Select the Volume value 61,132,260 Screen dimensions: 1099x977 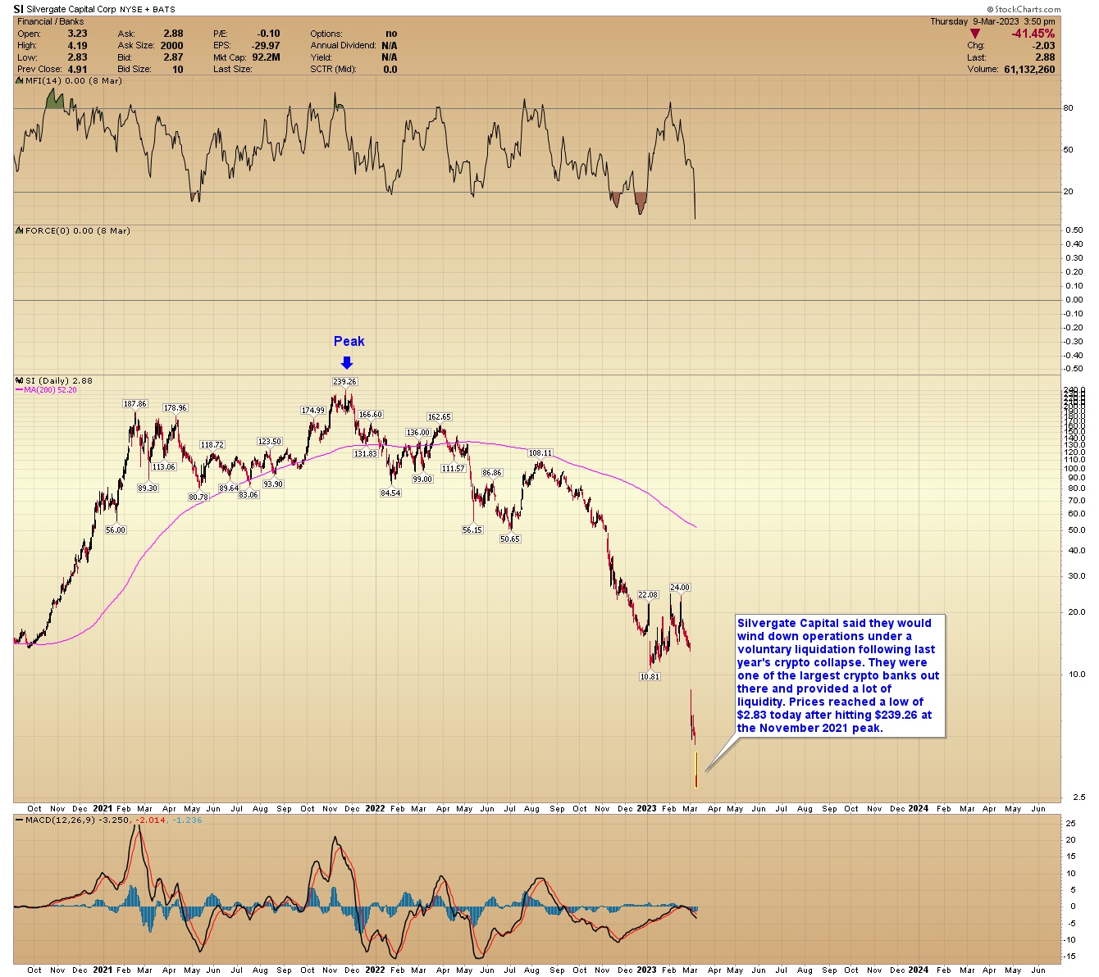click(1029, 70)
